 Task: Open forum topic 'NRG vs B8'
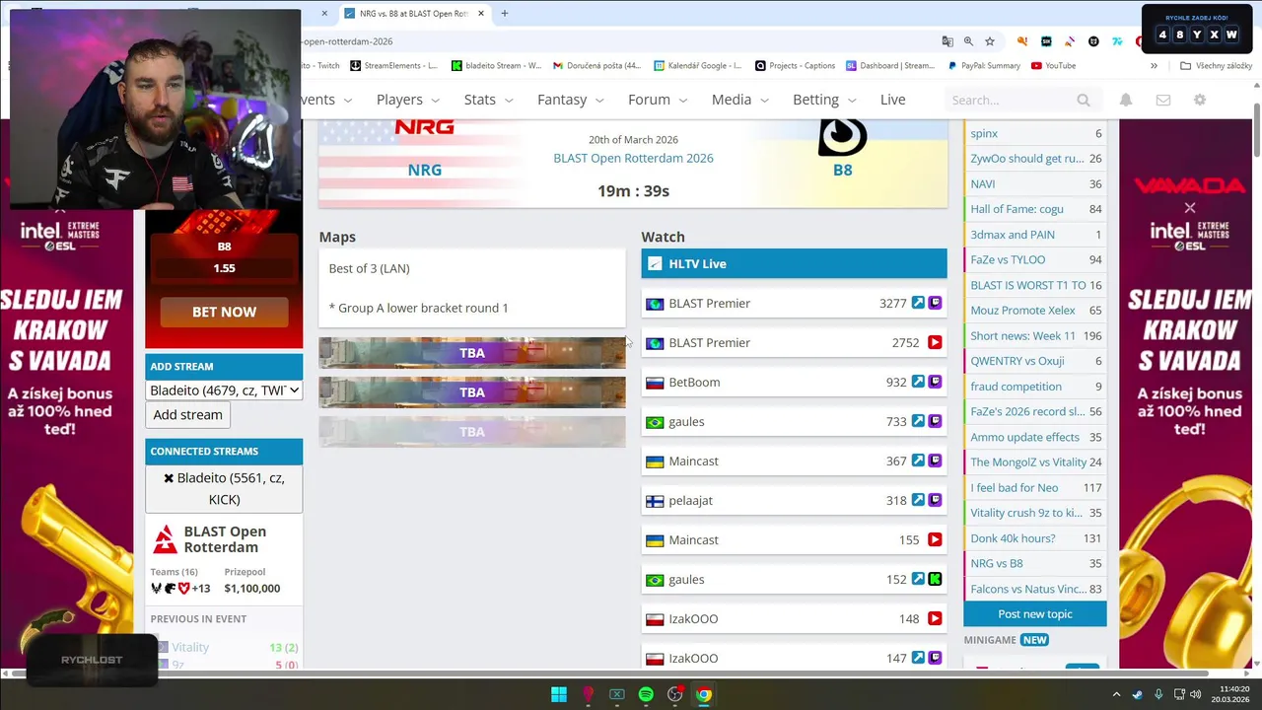997,563
